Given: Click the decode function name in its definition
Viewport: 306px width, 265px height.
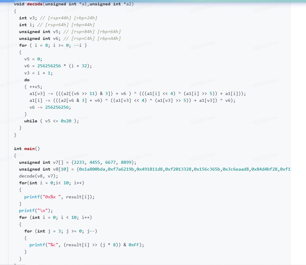Looking at the screenshot, I should (34, 4).
